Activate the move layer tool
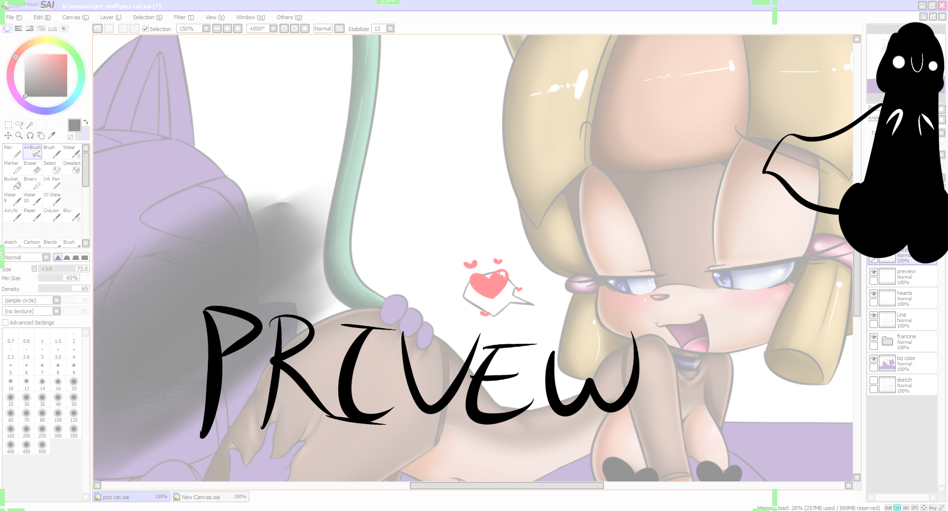Screen dimensions: 948x511 pos(8,135)
